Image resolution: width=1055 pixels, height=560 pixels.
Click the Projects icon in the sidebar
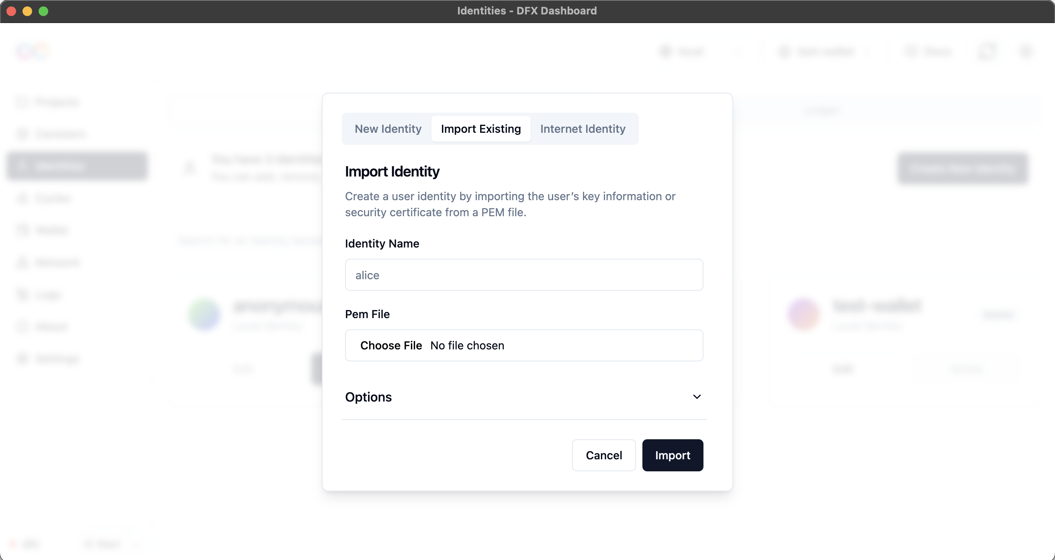(22, 102)
